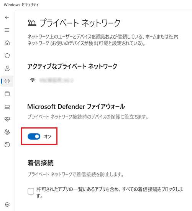This screenshot has height=211, width=192.
Task: Click the blurred active network name
Action: click(56, 80)
